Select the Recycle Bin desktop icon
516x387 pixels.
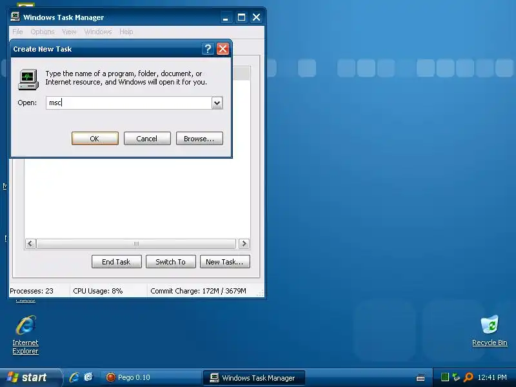pos(490,331)
